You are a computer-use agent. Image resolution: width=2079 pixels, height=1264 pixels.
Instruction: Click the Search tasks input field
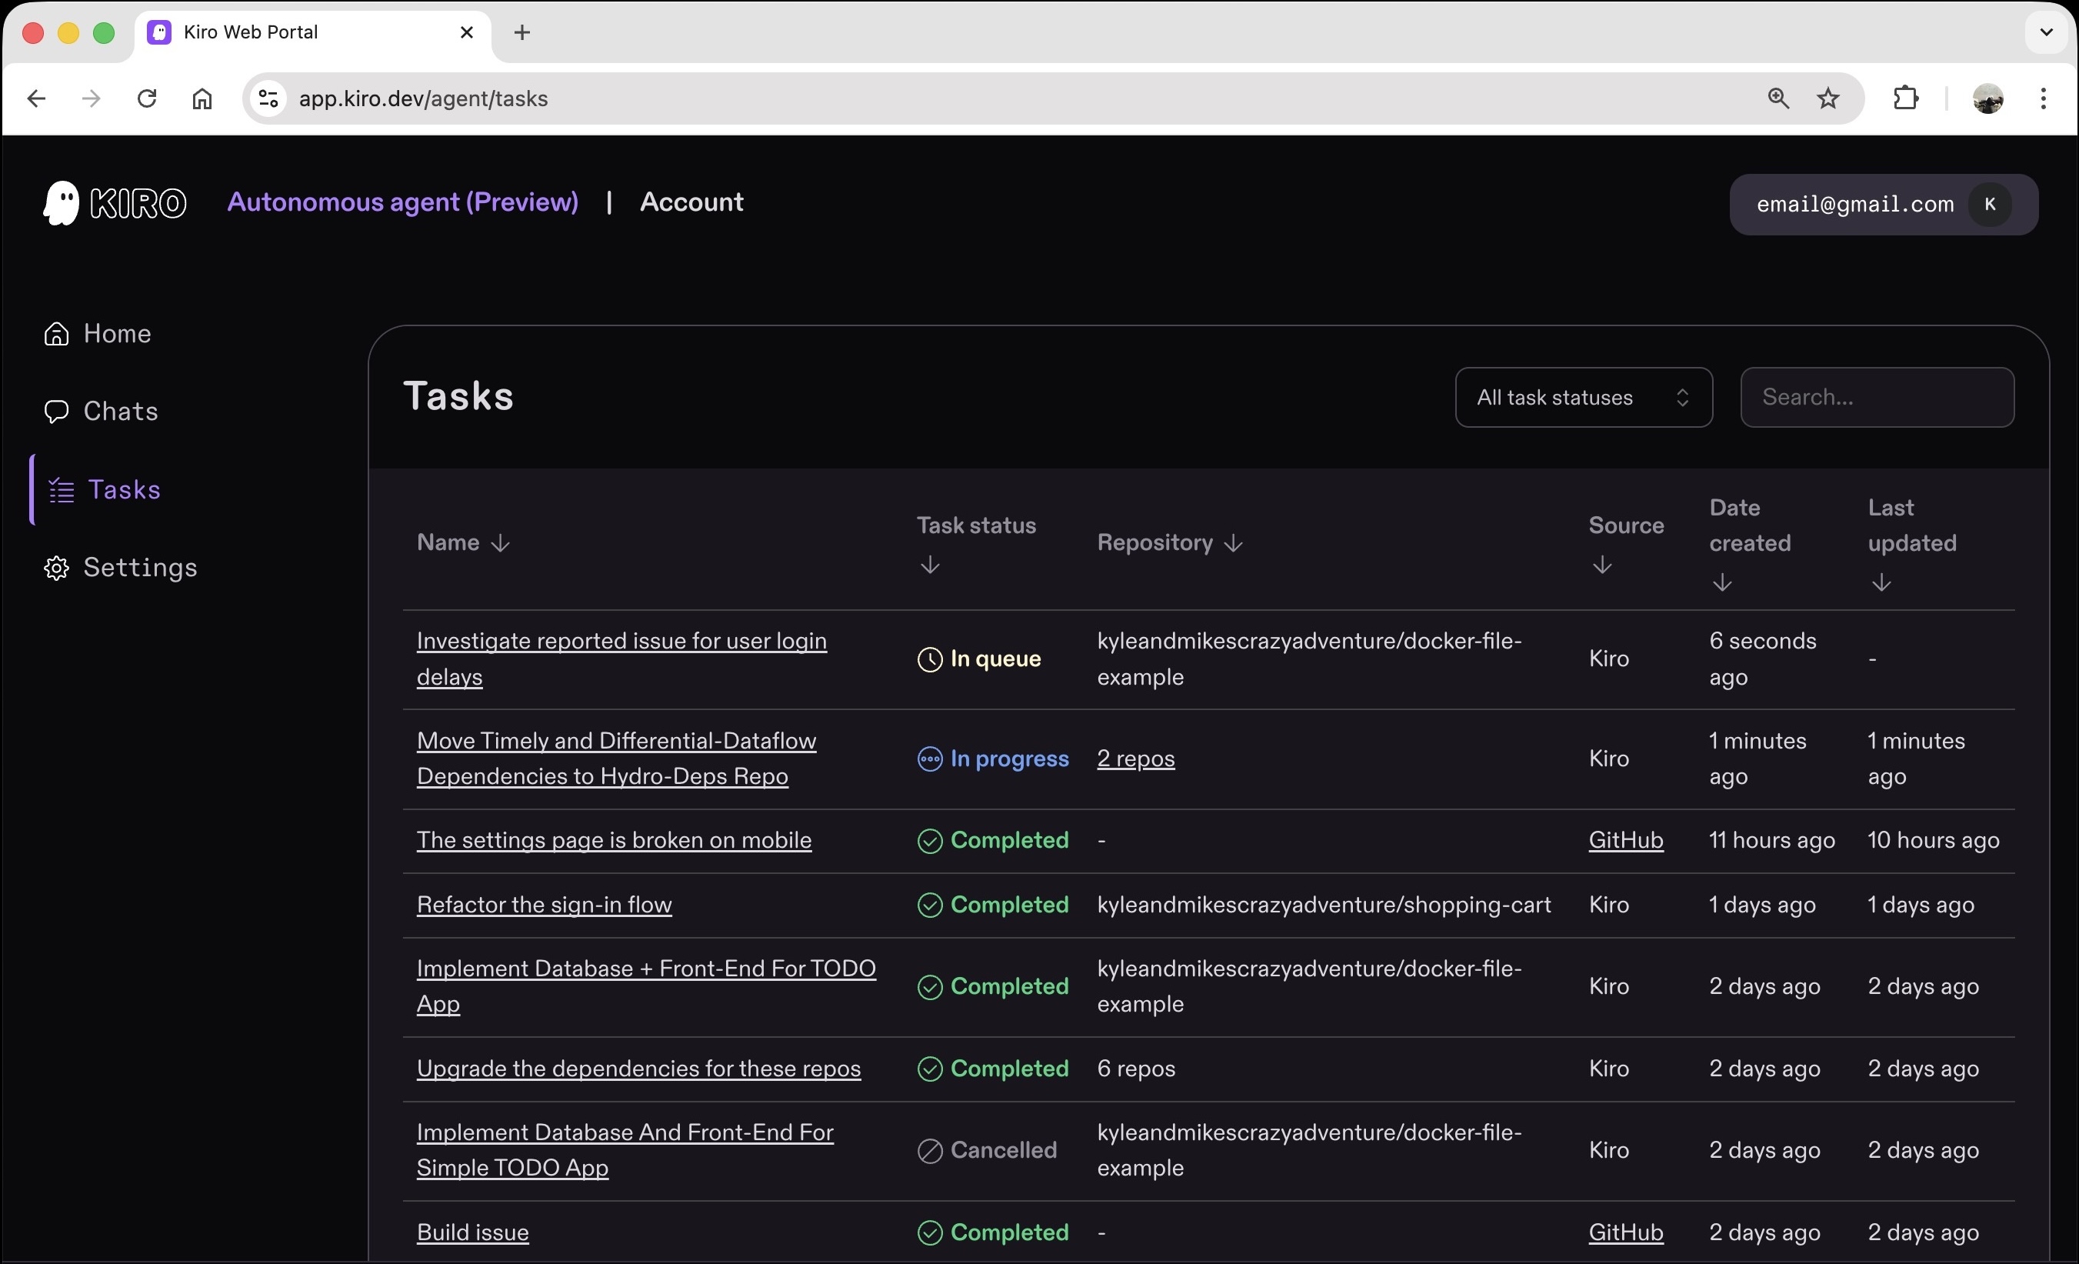(1877, 398)
